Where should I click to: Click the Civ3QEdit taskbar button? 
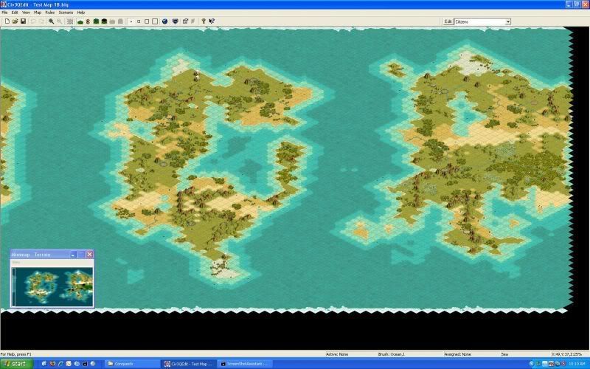(x=188, y=364)
